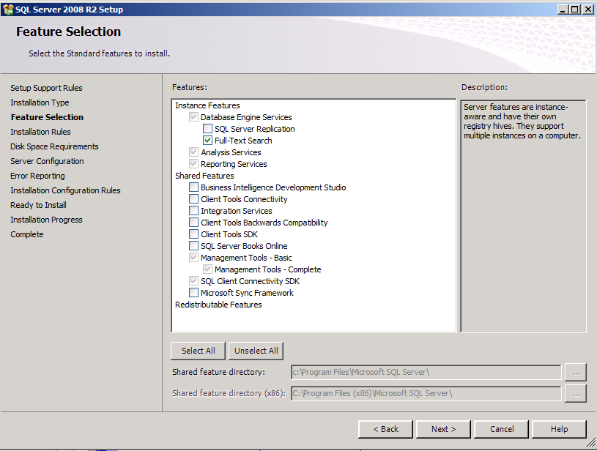This screenshot has width=597, height=451.
Task: Enable Business Intelligence Development Studio checkbox
Action: pyautogui.click(x=194, y=187)
